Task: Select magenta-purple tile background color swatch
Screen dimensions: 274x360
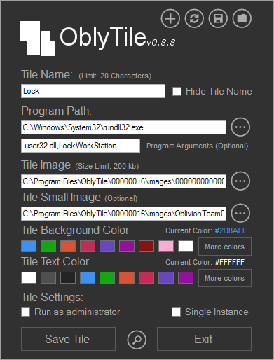Action: 127,247
